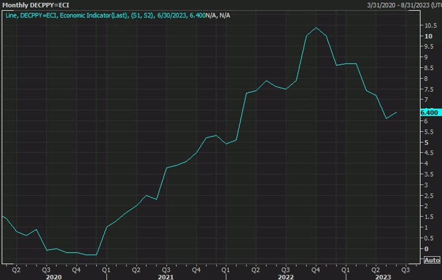Click the 2.5 value on price axis
This screenshot has width=442, height=280.
point(428,196)
